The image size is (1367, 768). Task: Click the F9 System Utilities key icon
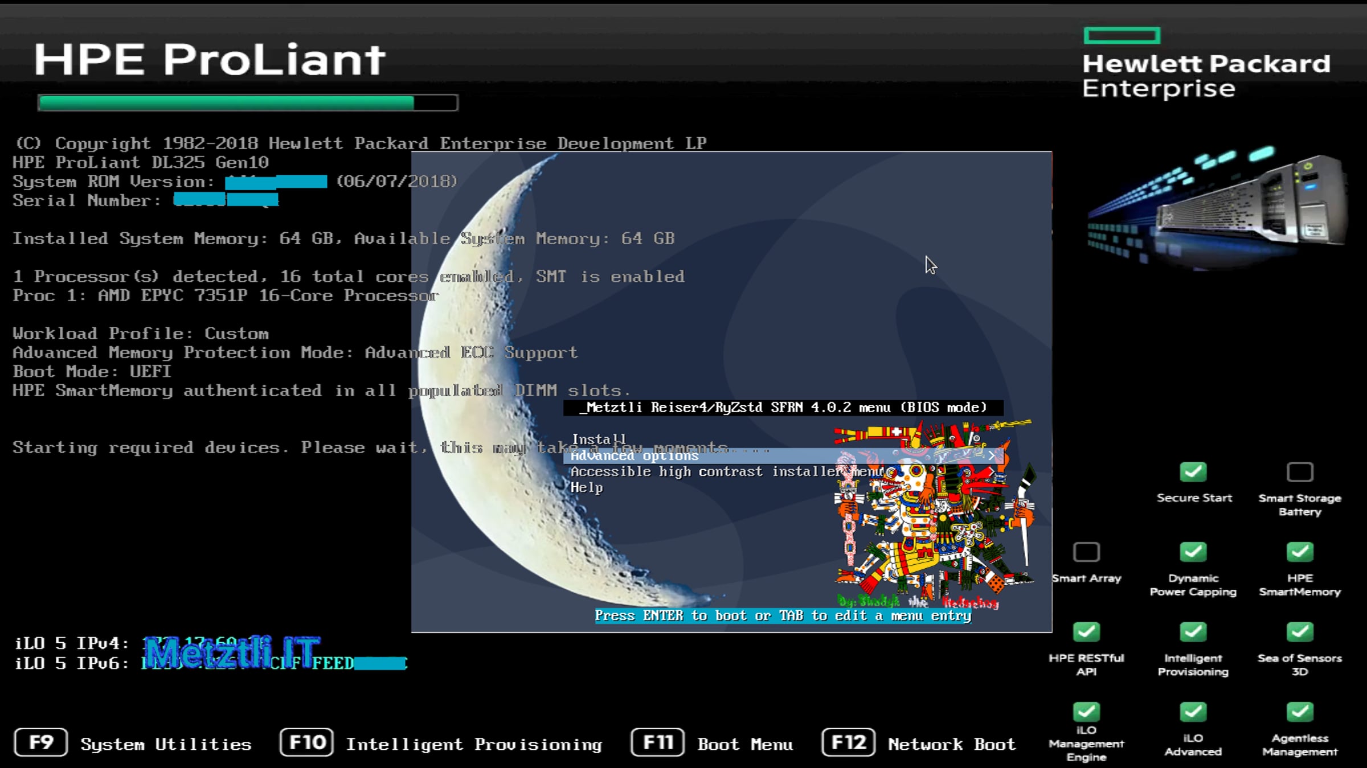point(41,742)
